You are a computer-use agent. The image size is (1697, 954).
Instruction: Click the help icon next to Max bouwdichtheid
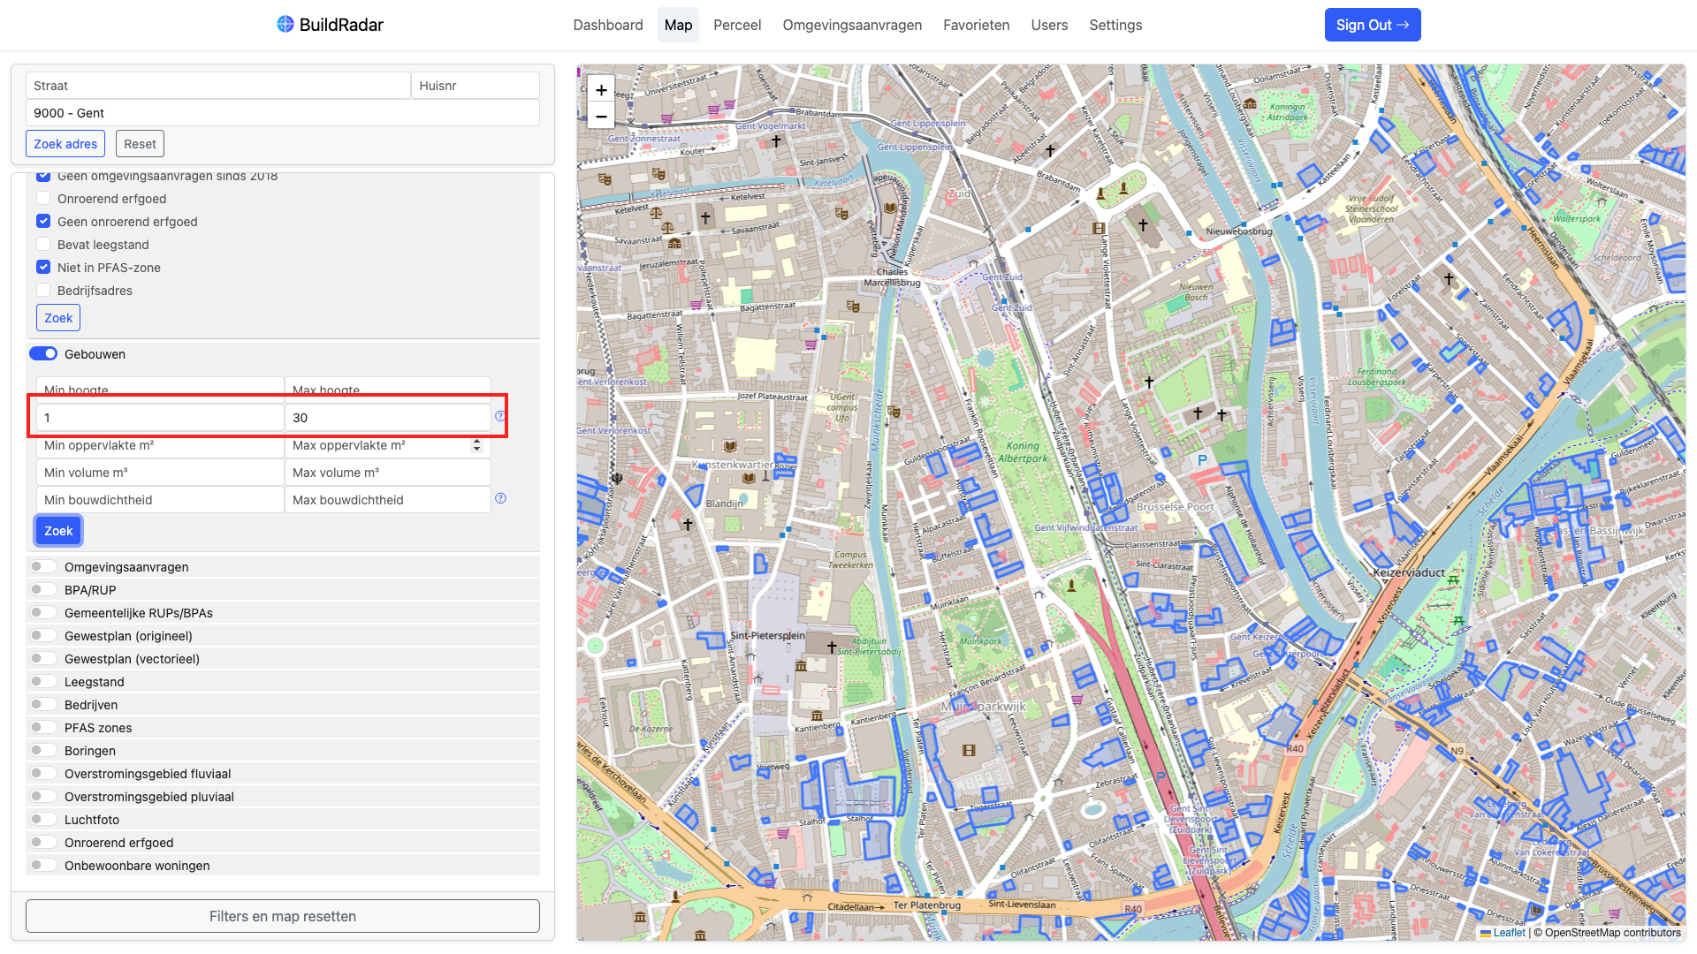(500, 498)
